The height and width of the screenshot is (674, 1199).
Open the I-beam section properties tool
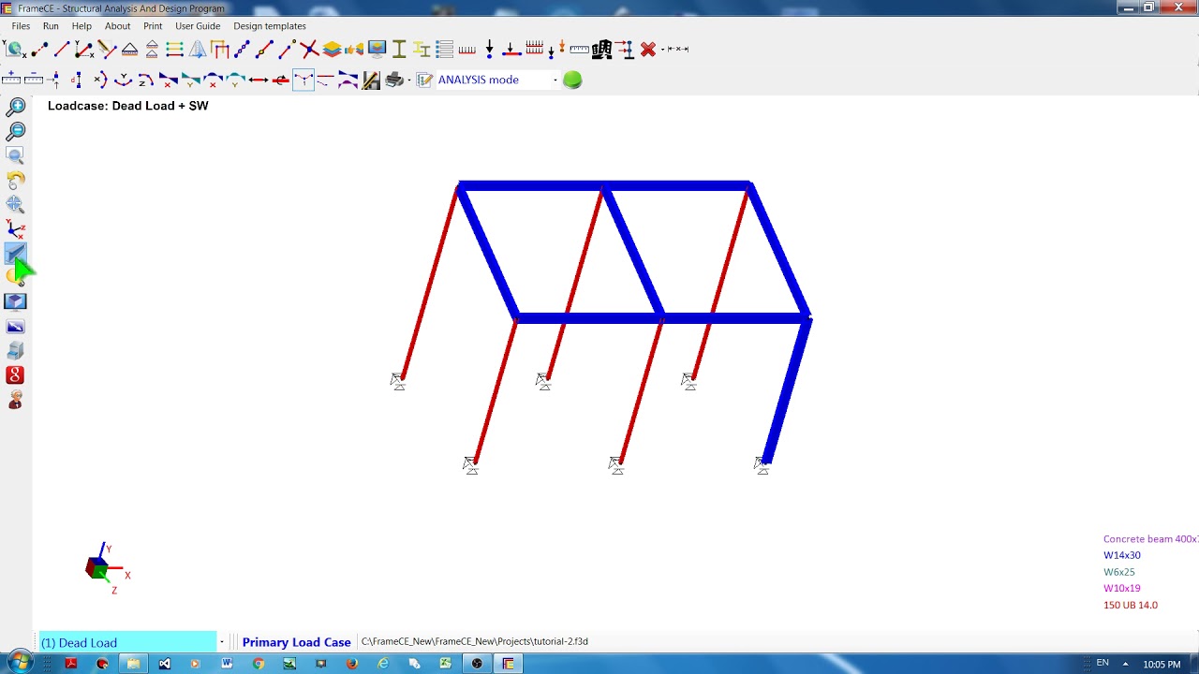tap(399, 49)
